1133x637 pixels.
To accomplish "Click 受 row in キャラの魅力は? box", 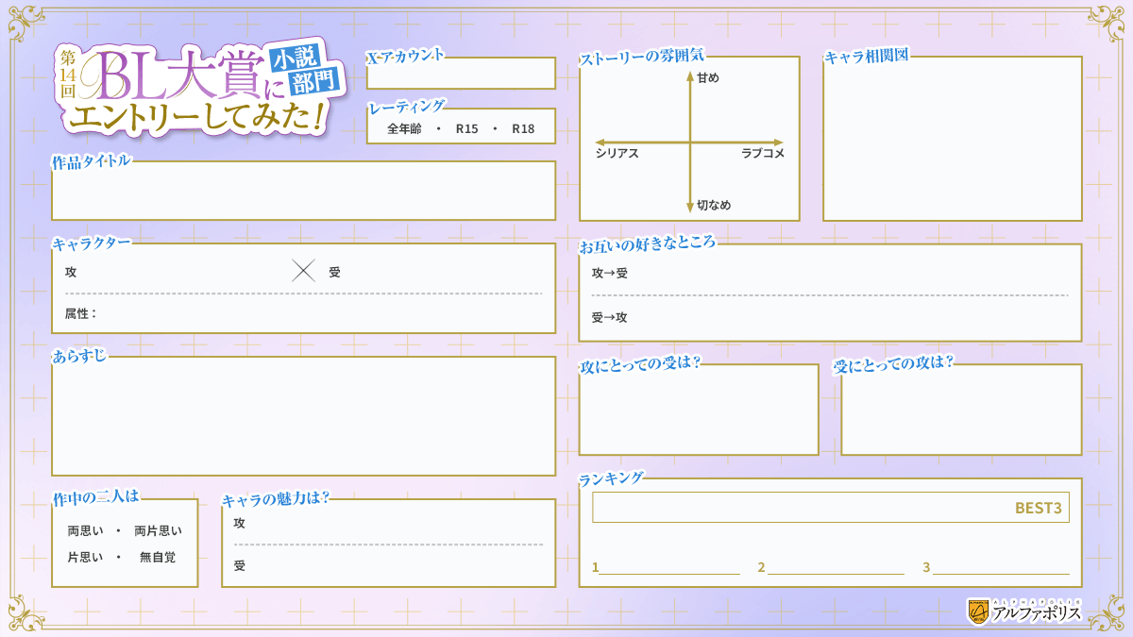I will [388, 566].
